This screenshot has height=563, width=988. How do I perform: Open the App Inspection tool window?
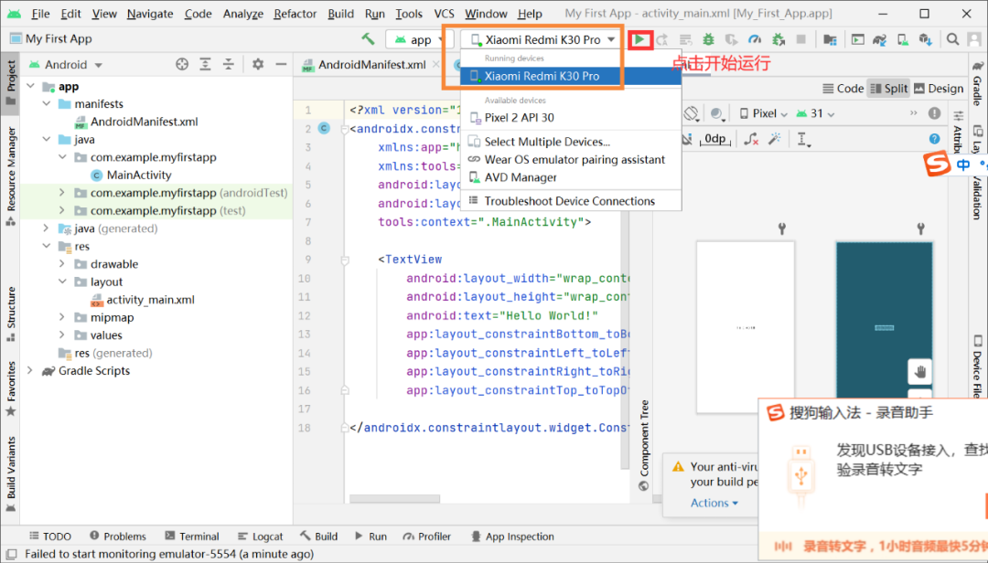(x=512, y=536)
